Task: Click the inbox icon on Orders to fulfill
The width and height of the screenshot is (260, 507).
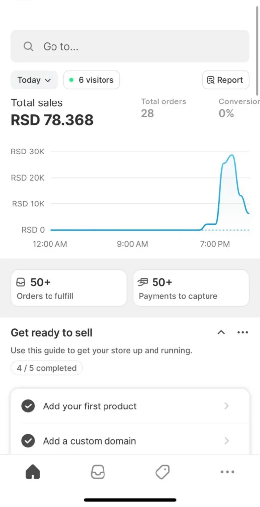Action: click(20, 283)
